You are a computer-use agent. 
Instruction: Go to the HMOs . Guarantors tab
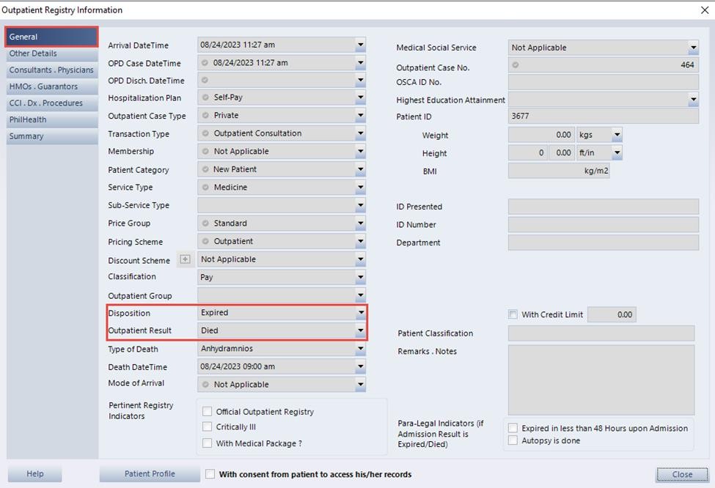click(x=43, y=86)
